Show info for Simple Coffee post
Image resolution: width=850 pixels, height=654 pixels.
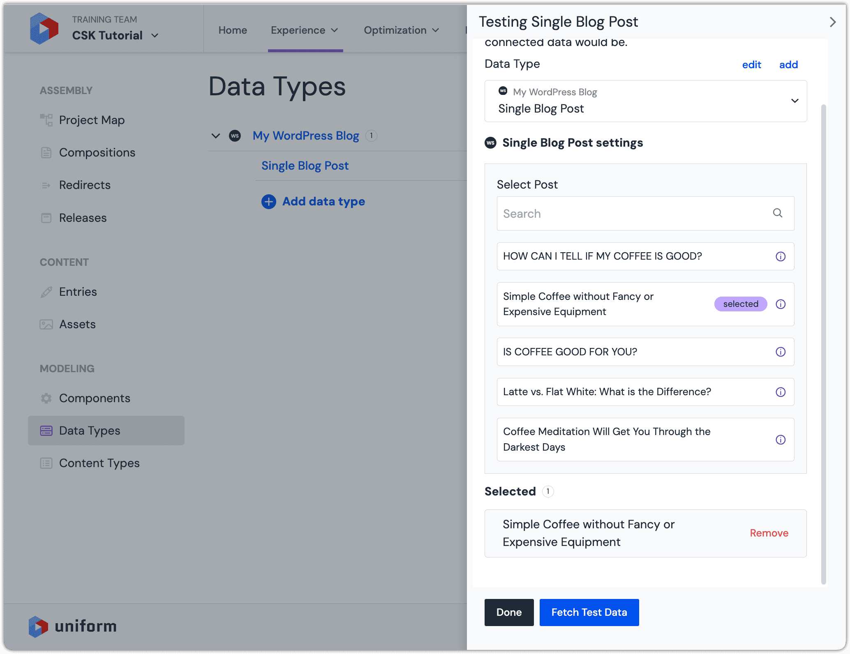coord(781,304)
